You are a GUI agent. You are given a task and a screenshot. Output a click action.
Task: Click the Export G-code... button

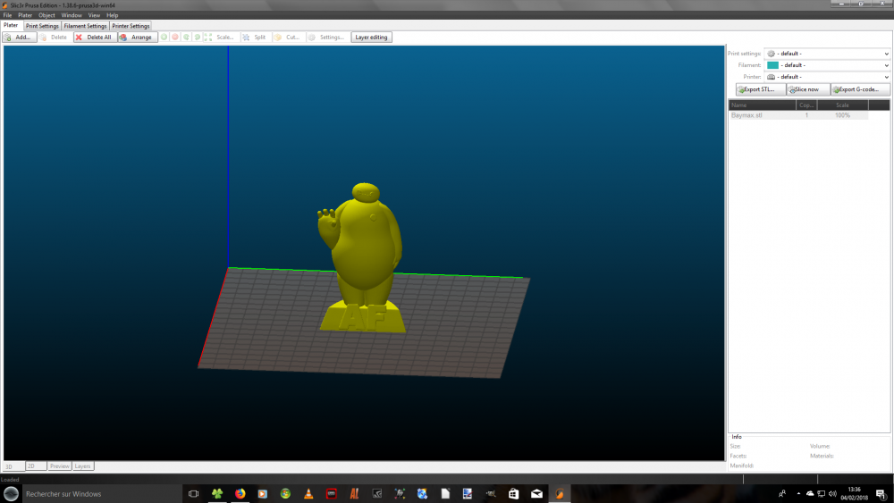coord(860,89)
